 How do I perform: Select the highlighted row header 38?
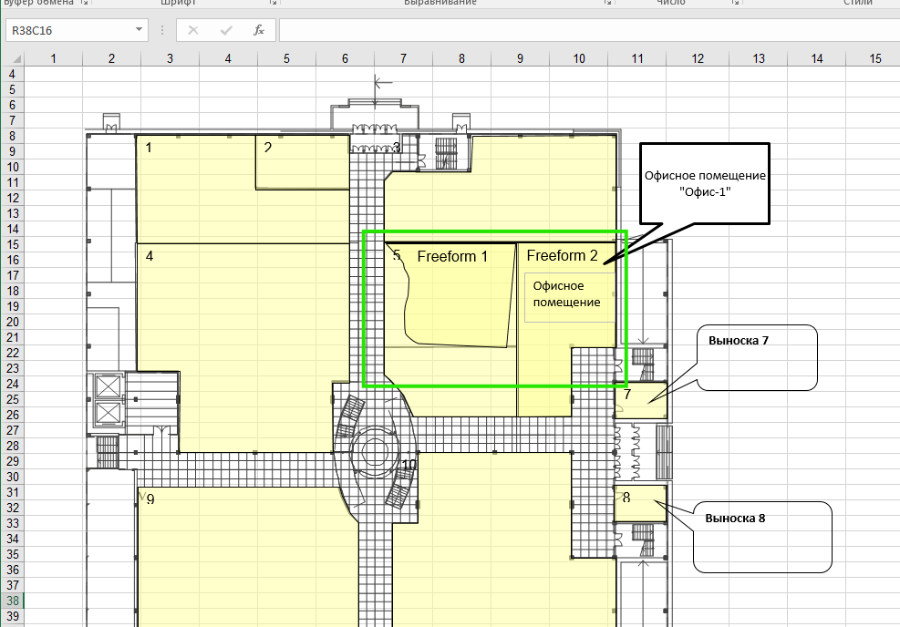pyautogui.click(x=12, y=601)
